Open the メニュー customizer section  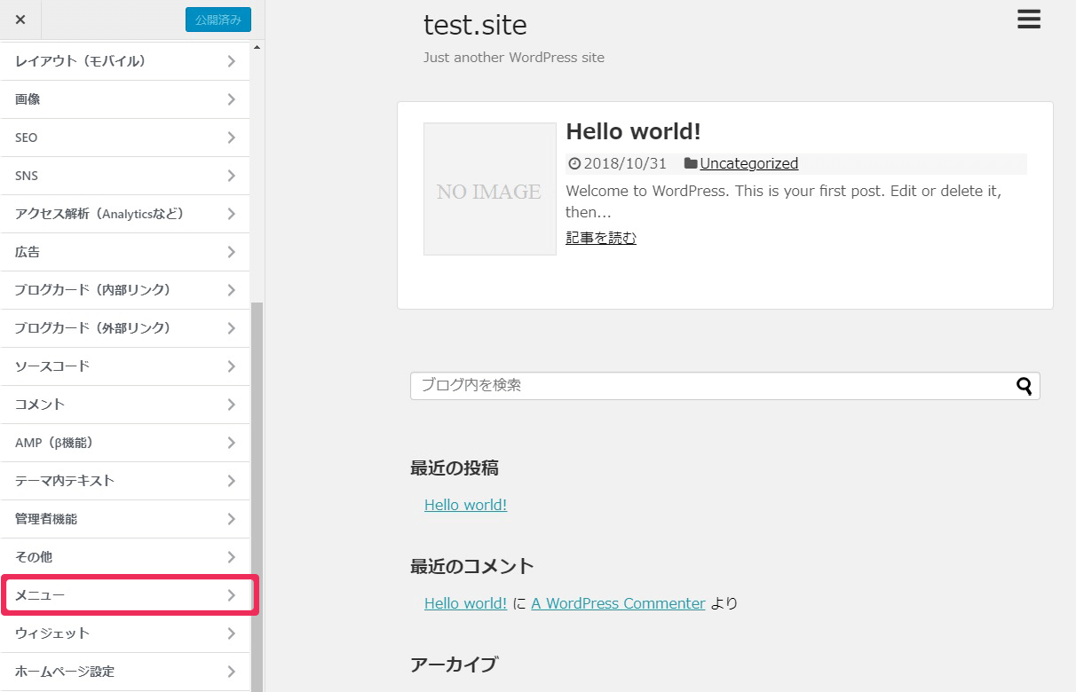pyautogui.click(x=125, y=595)
